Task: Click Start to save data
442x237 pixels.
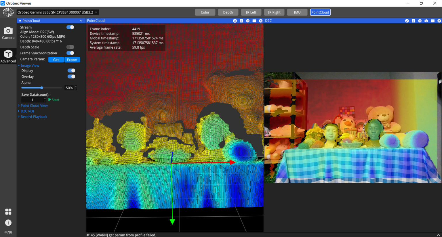Action: (54, 100)
